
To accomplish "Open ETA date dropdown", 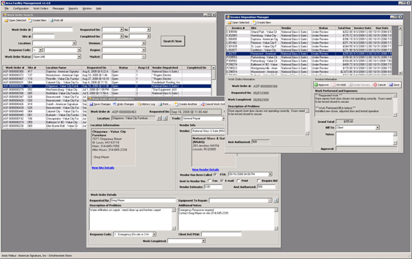I will (x=270, y=174).
